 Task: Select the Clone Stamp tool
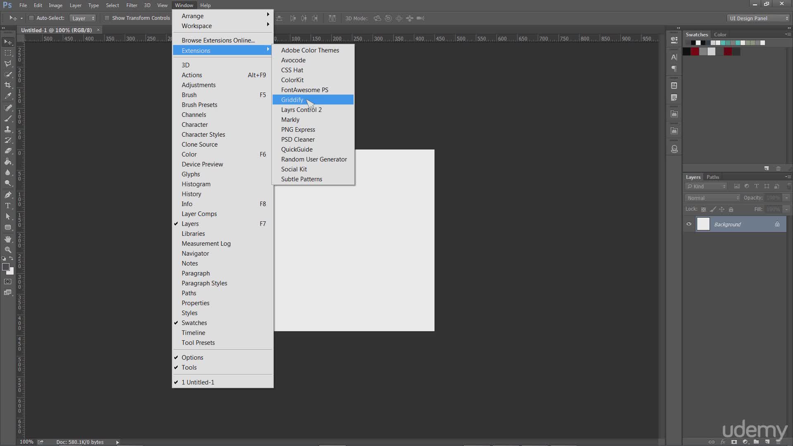pyautogui.click(x=8, y=129)
